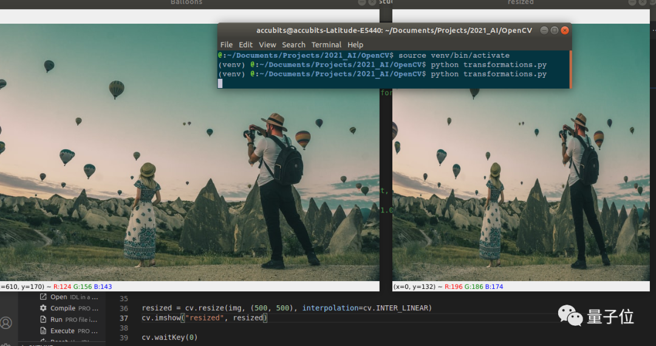The height and width of the screenshot is (346, 656).
Task: Click the photographer in the resized image window
Action: coord(584,190)
